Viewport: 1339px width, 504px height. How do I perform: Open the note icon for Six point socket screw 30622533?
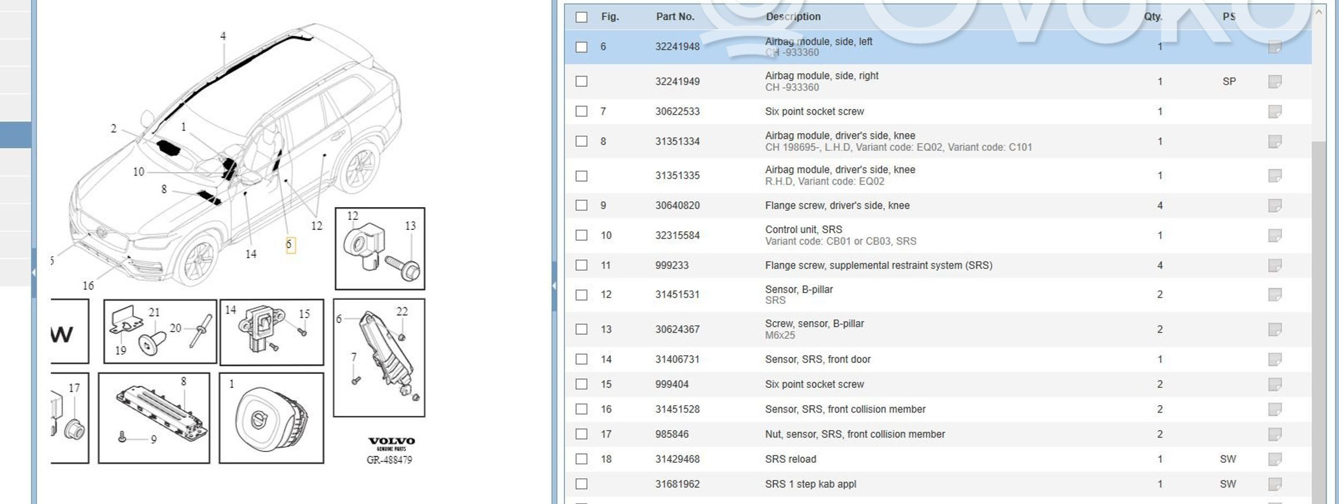tap(1274, 111)
